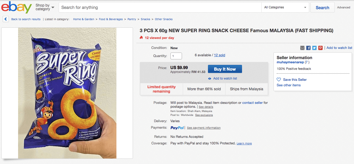Focus the Search for anything box
Image resolution: width=354 pixels, height=164 pixels.
160,7
